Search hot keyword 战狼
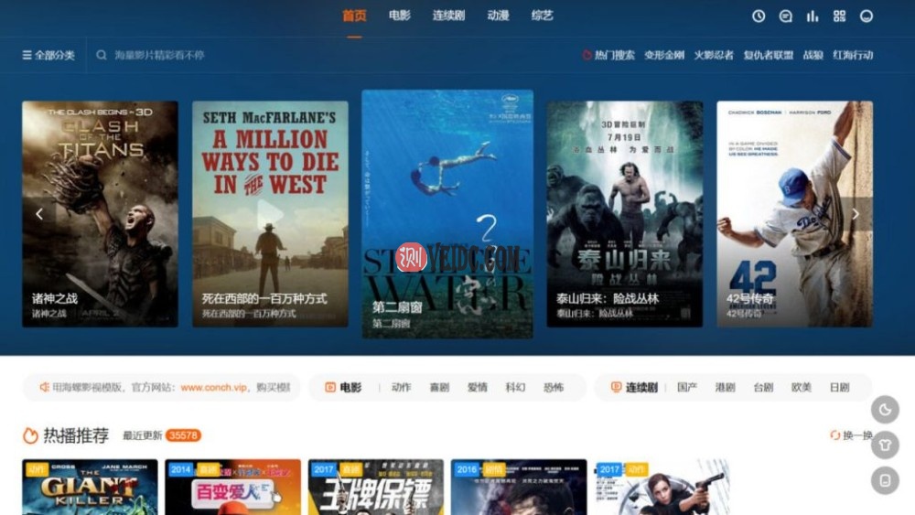 pyautogui.click(x=813, y=55)
